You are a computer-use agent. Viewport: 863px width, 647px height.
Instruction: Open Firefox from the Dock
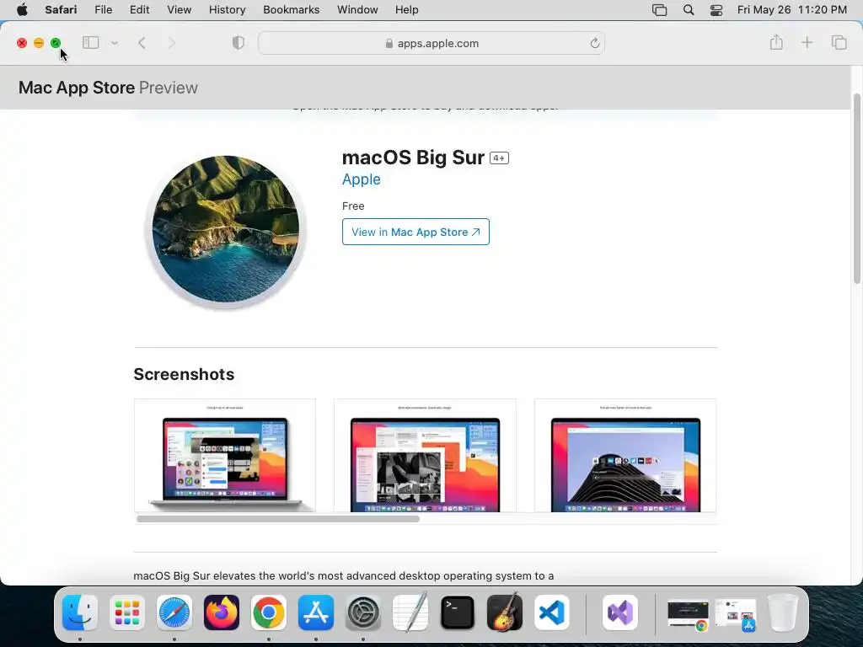222,612
